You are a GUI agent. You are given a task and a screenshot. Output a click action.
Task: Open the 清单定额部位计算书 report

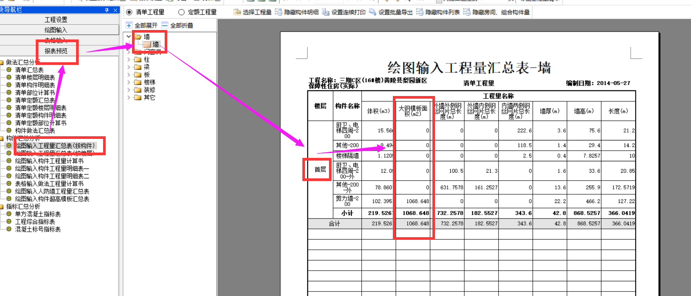click(41, 123)
